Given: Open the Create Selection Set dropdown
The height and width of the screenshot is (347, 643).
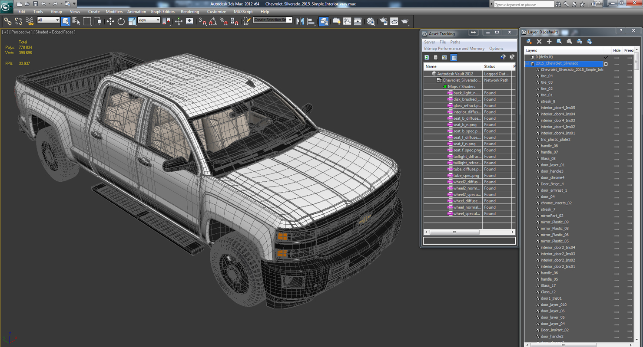Looking at the screenshot, I should (273, 20).
